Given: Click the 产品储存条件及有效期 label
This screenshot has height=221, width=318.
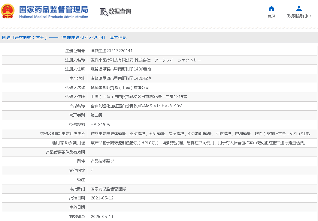Looking at the screenshot, I should pyautogui.click(x=65, y=152).
